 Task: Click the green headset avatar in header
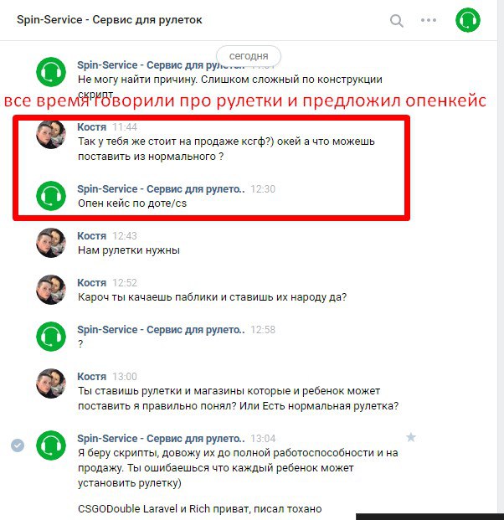pos(468,20)
